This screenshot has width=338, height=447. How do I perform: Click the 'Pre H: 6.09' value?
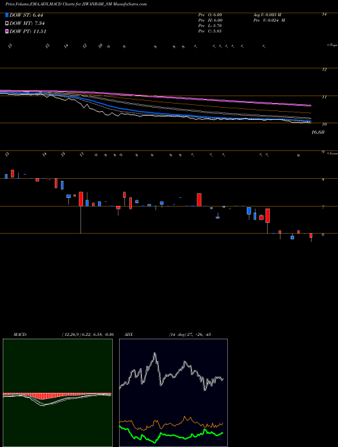coord(210,20)
